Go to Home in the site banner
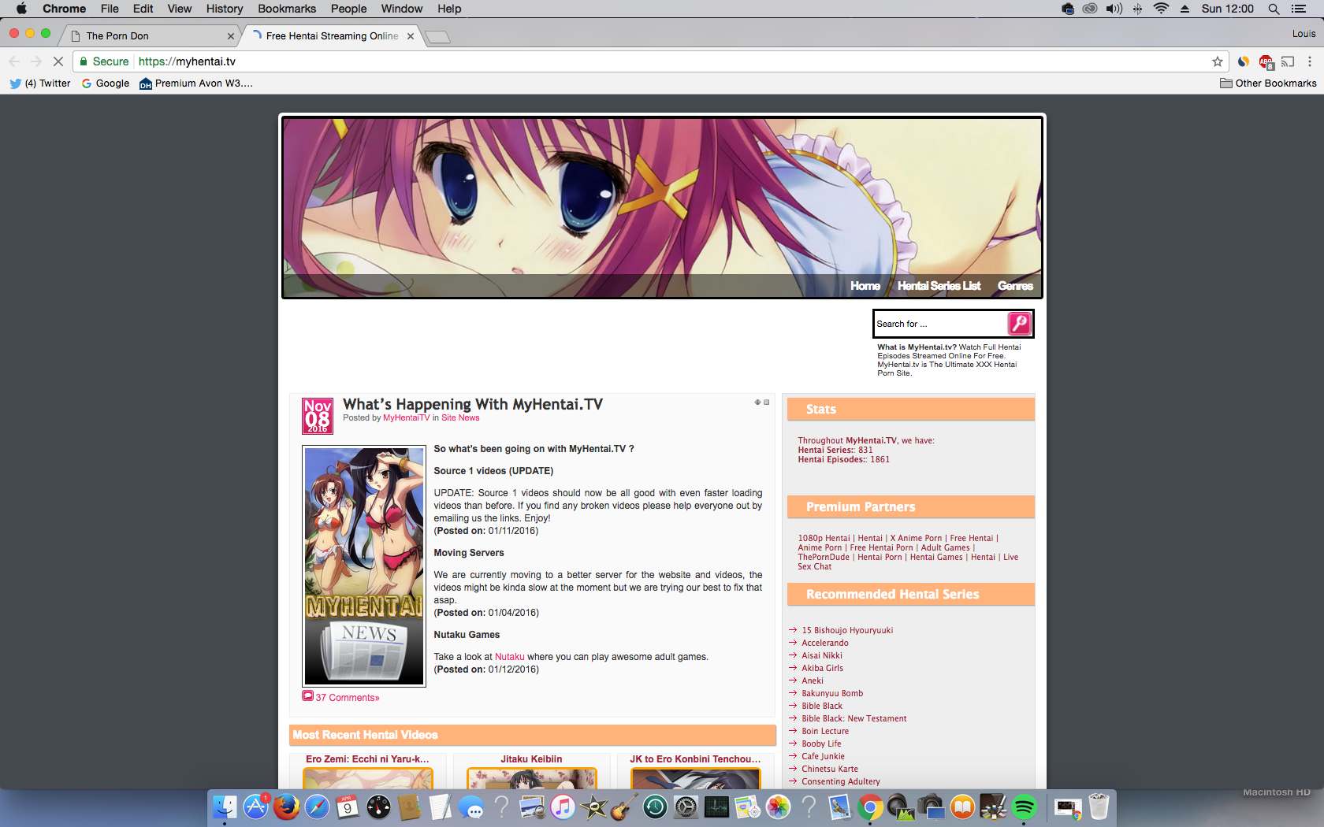This screenshot has height=827, width=1324. (865, 286)
